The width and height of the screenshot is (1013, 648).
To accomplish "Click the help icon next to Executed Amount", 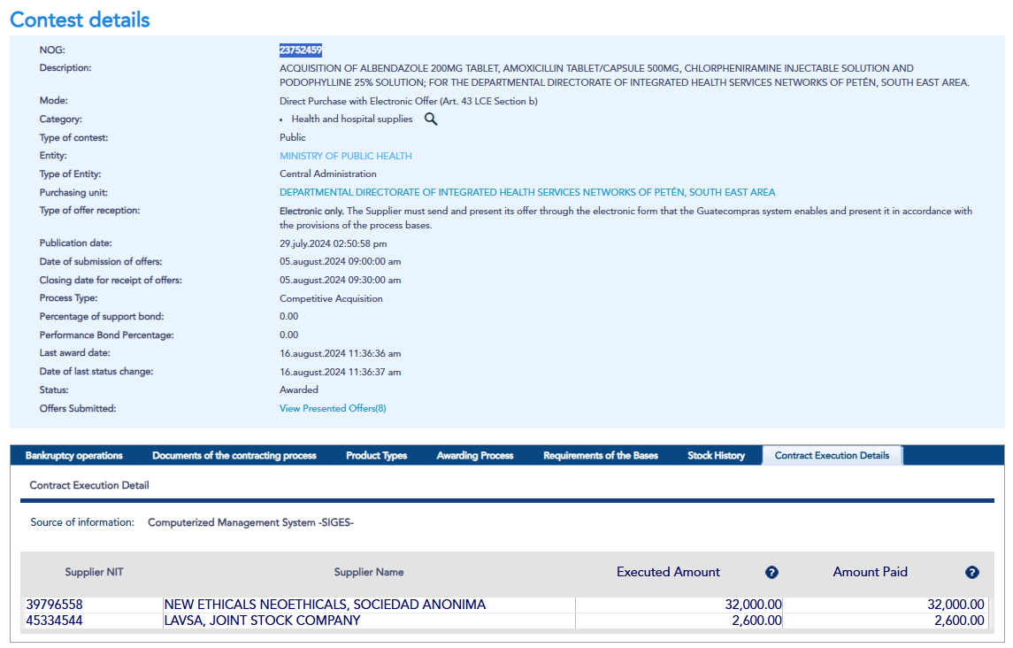I will coord(771,572).
